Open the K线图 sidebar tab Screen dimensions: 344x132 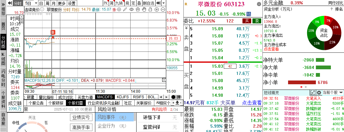pos(3,59)
